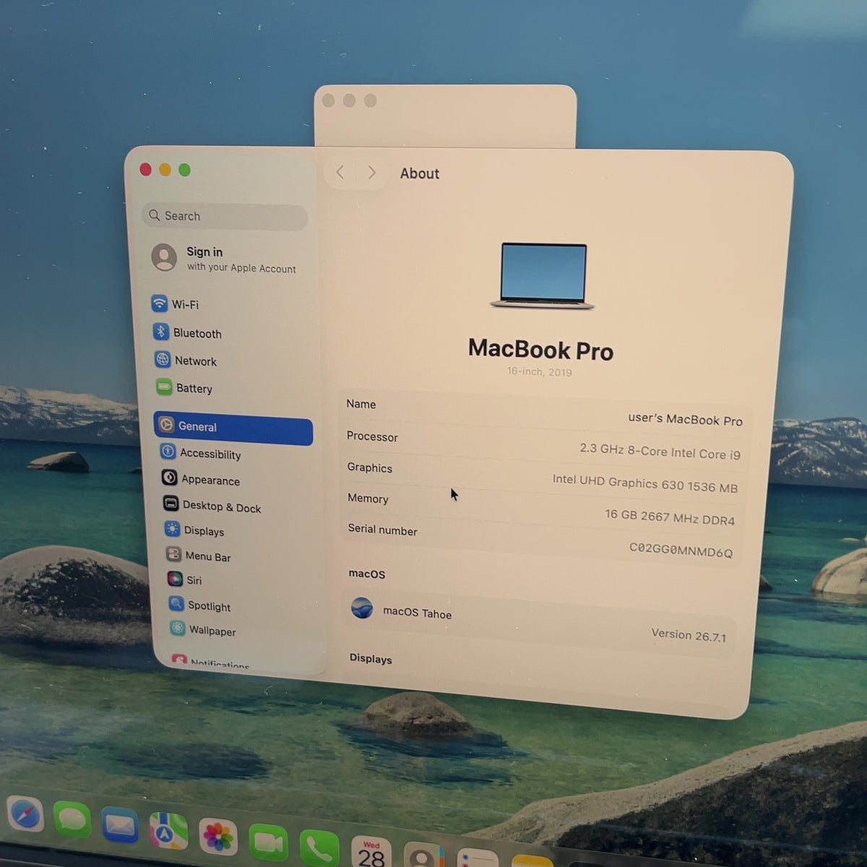Click "Intel UHD Graphics 630 1536 MB" value
This screenshot has width=867, height=867.
[x=645, y=483]
